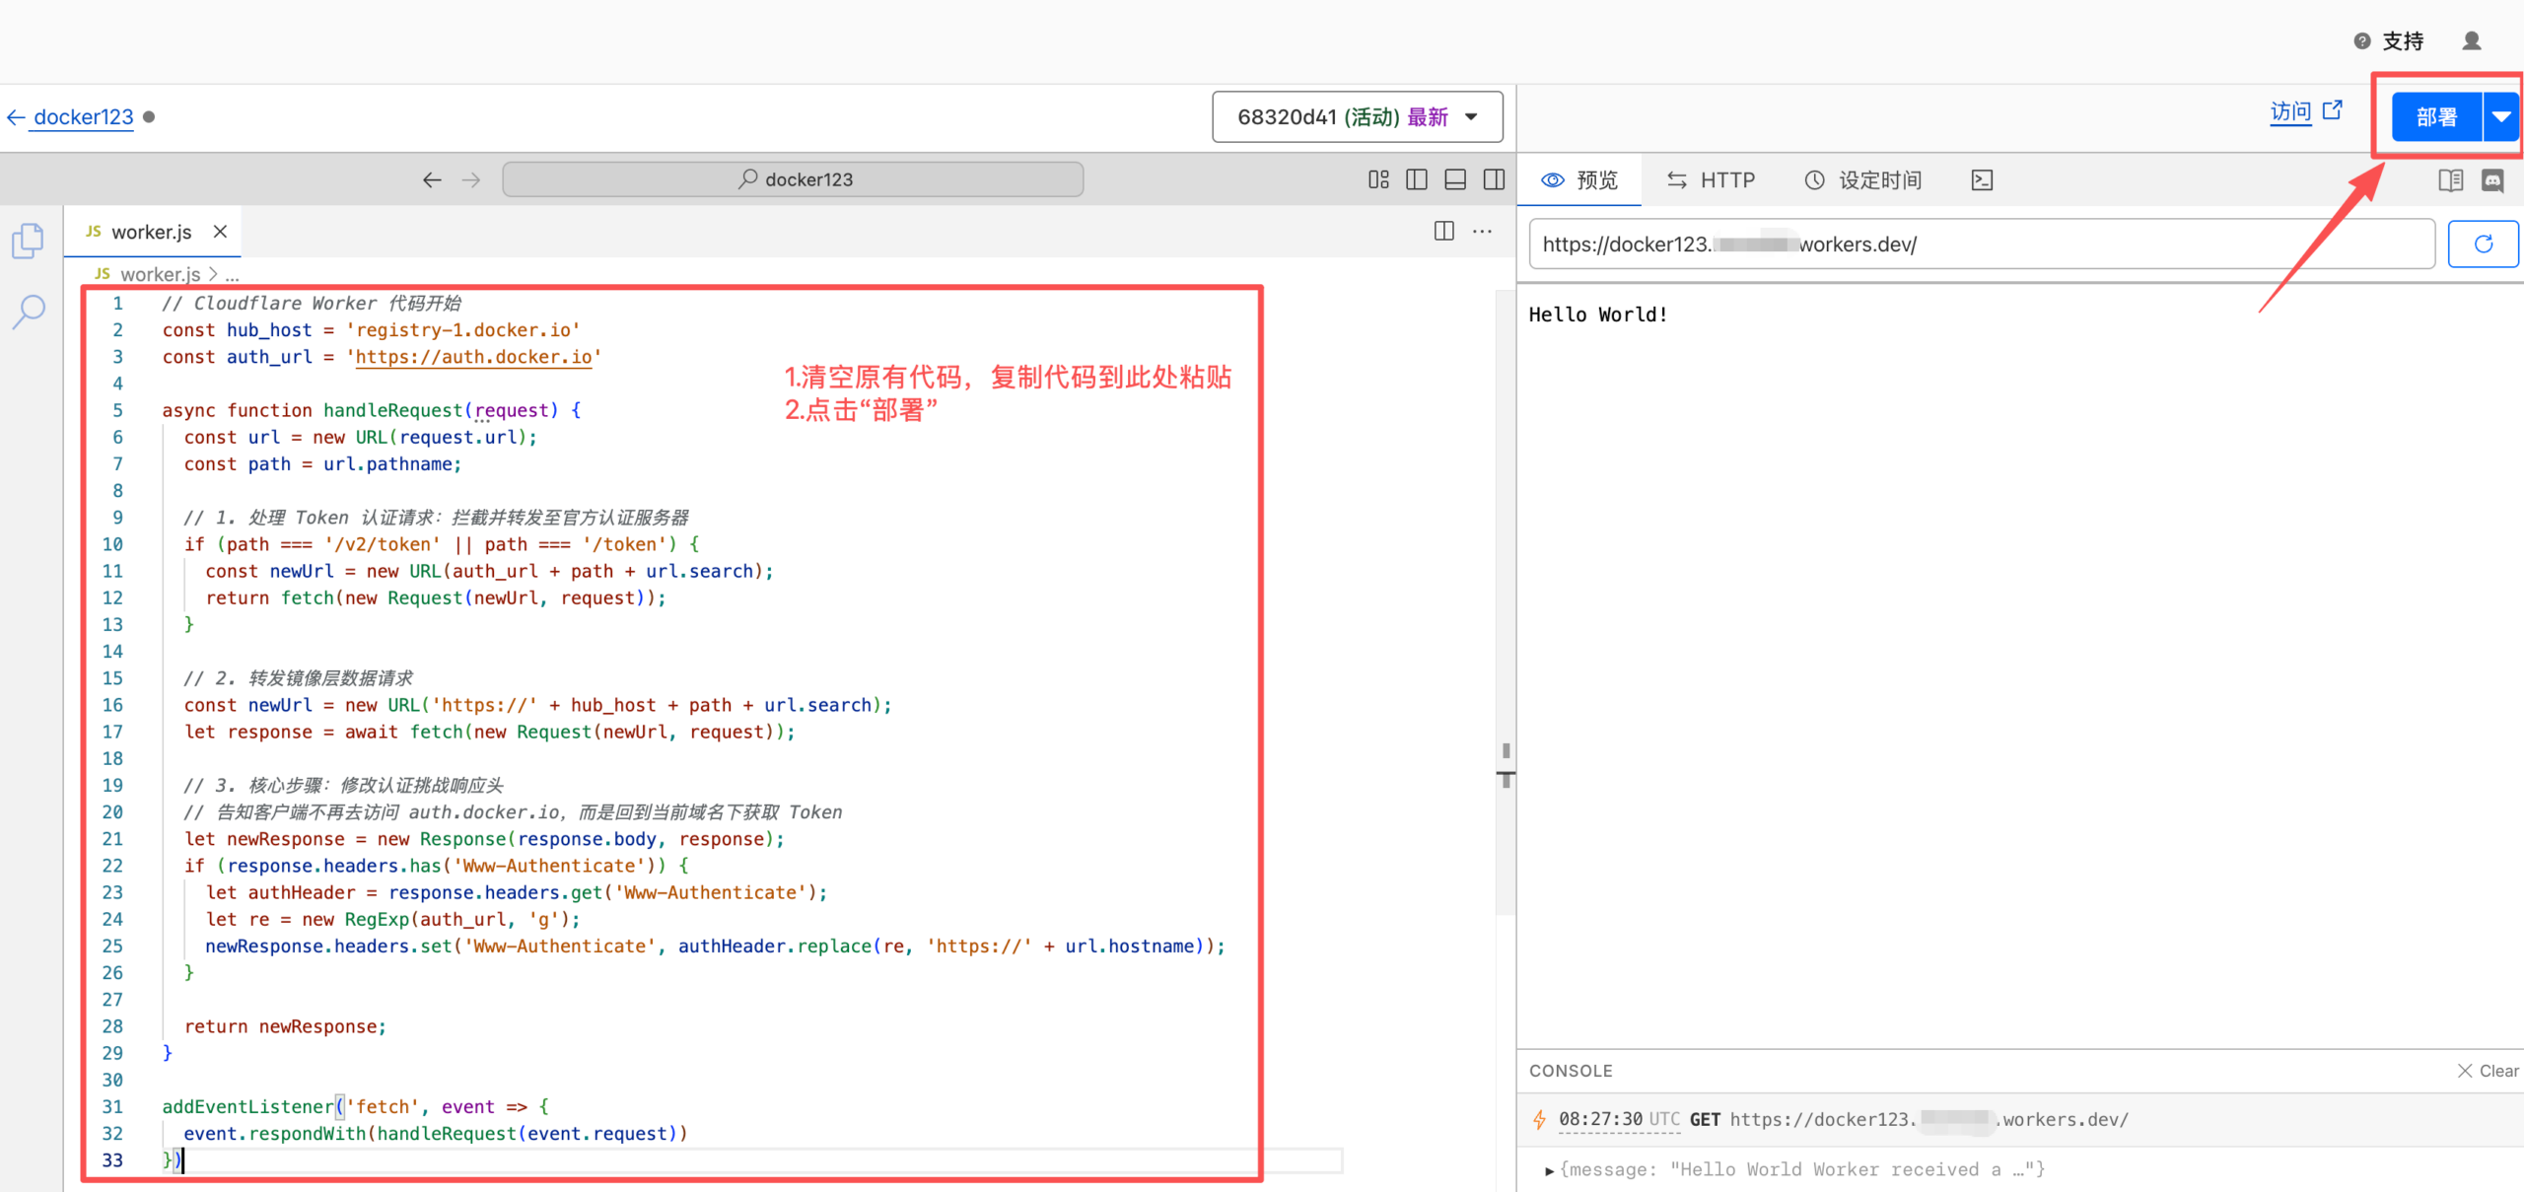Click the files icon in left sidebar

[29, 240]
